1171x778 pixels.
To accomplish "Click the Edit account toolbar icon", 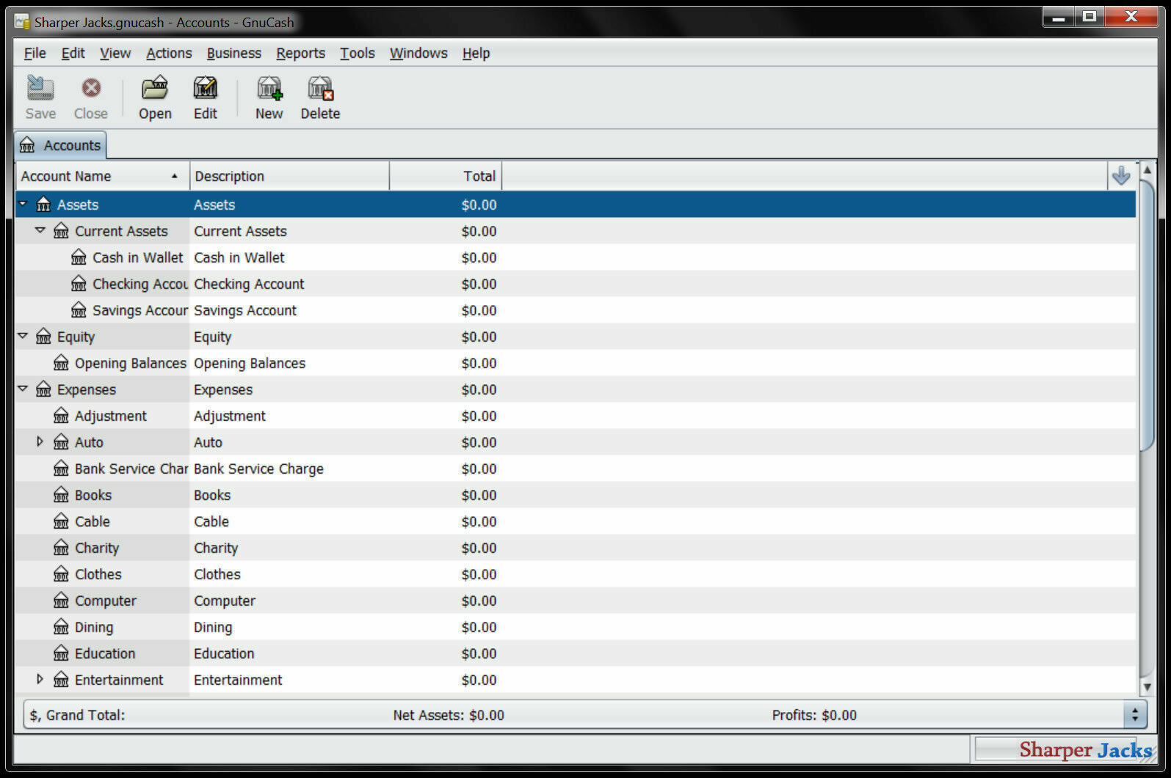I will (206, 89).
